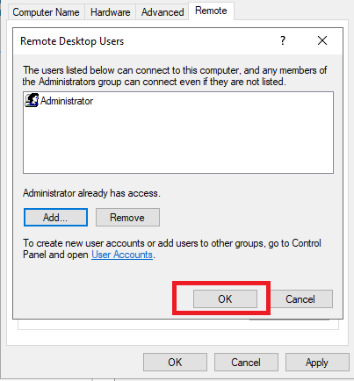
Task: Go to the Advanced tab
Action: 163,12
